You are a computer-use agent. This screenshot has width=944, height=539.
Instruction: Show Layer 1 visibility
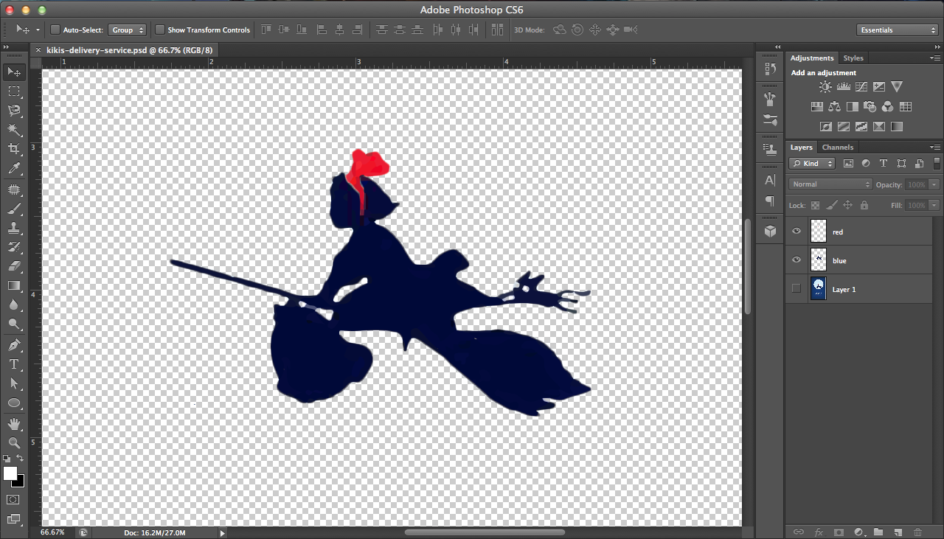tap(796, 289)
